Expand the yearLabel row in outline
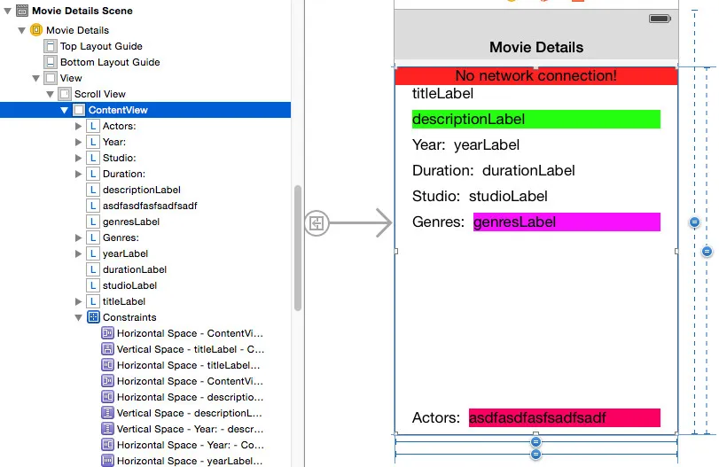719x467 pixels. pos(78,254)
